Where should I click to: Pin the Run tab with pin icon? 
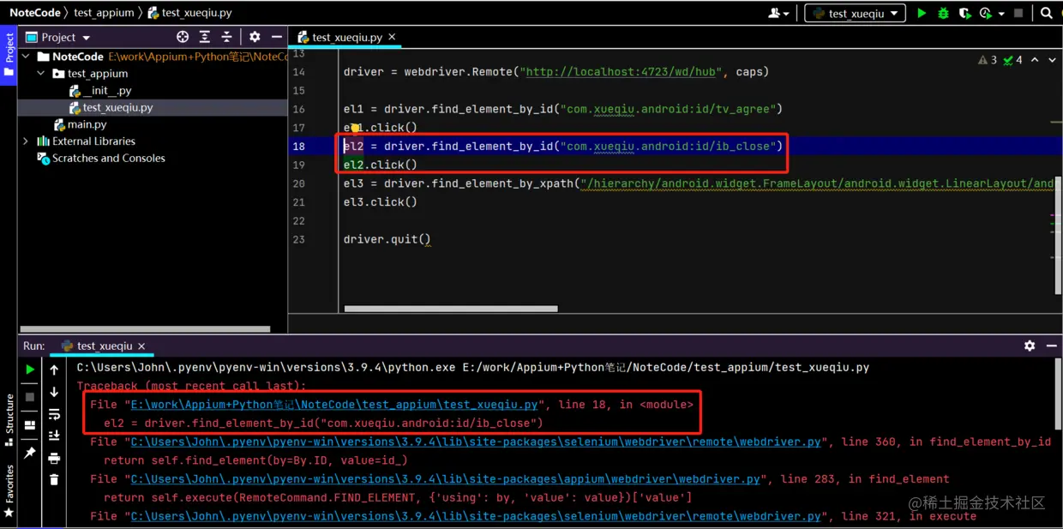[30, 452]
